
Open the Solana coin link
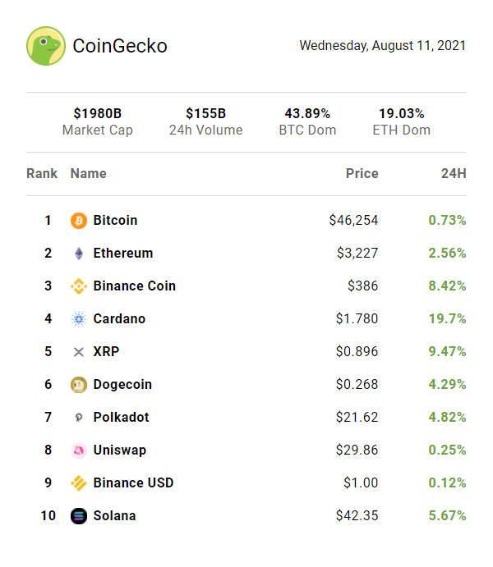[114, 516]
